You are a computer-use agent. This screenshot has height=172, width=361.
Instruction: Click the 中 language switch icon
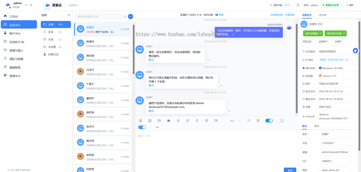click(x=26, y=5)
